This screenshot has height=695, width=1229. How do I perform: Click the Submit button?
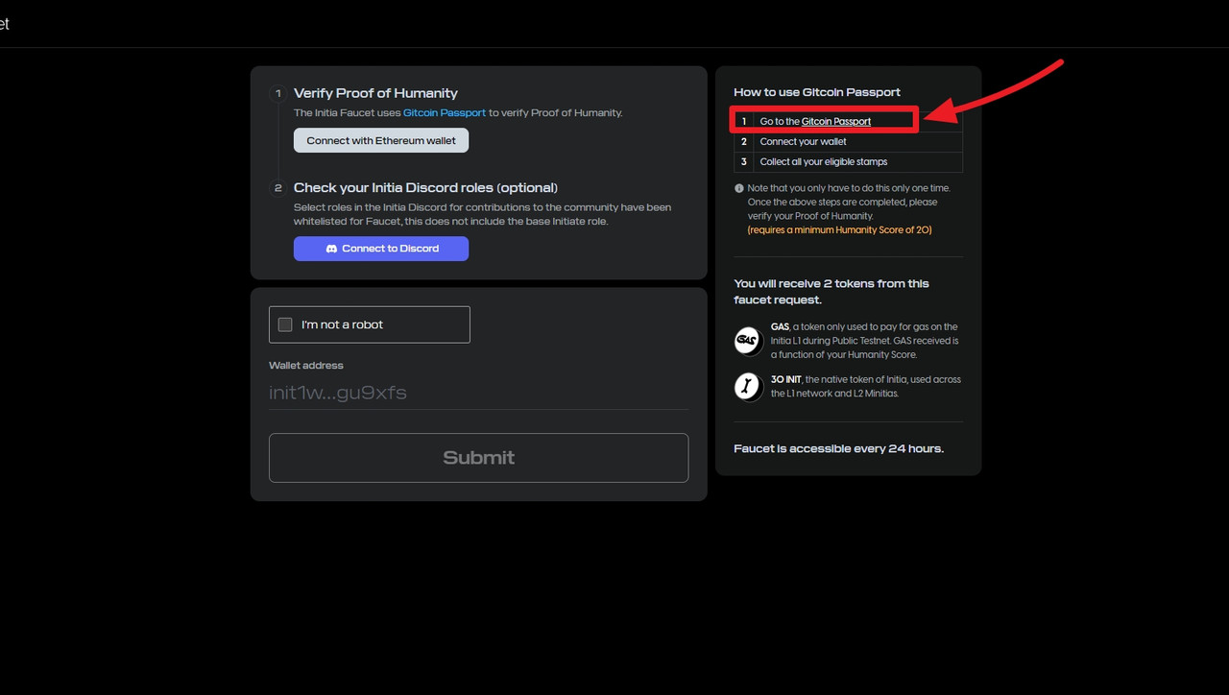click(478, 458)
